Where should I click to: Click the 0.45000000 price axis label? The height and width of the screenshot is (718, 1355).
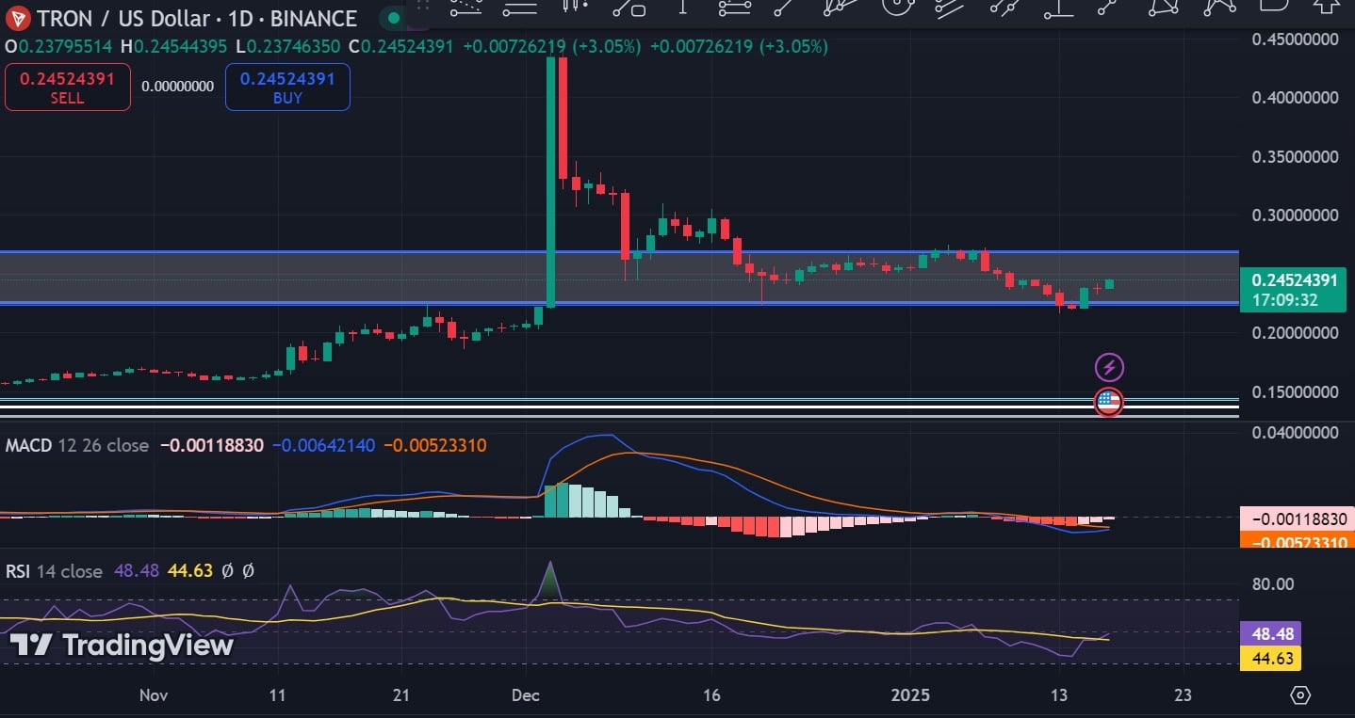(x=1295, y=39)
